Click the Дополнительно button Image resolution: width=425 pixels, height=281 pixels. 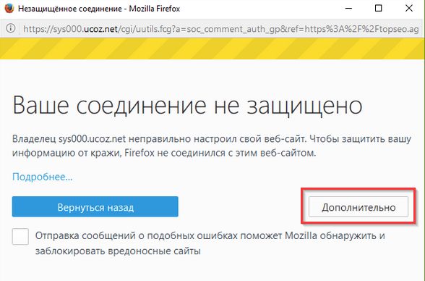pyautogui.click(x=359, y=207)
